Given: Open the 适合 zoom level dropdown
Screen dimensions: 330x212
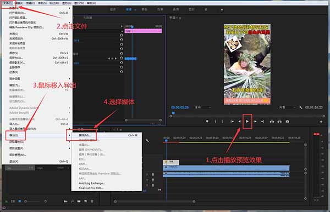Looking at the screenshot, I should [203, 107].
